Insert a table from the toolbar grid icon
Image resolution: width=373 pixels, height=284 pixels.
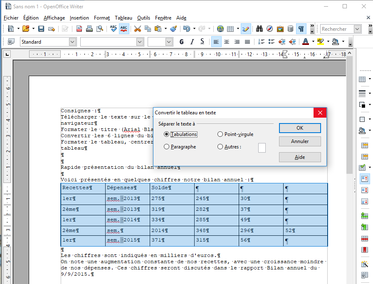click(x=230, y=29)
